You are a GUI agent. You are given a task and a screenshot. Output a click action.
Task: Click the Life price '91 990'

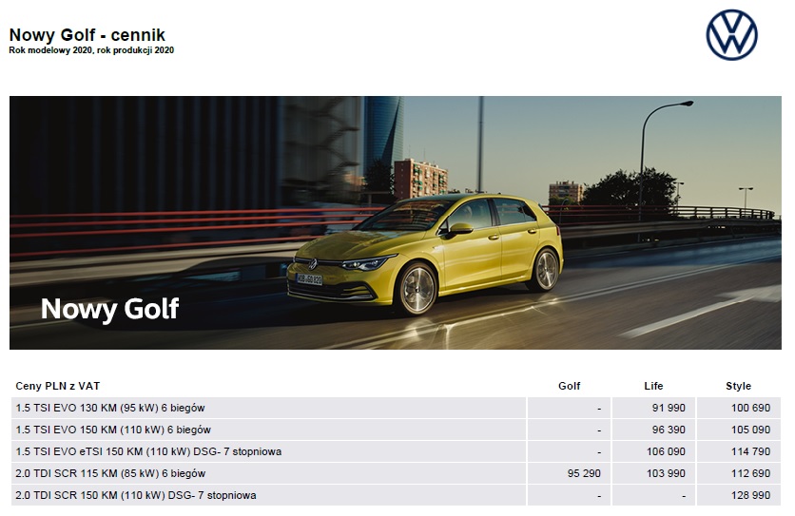669,408
